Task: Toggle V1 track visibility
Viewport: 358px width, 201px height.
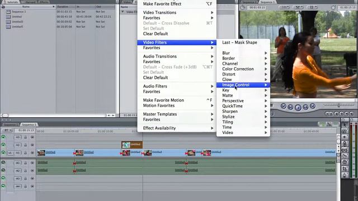Action: pos(3,153)
